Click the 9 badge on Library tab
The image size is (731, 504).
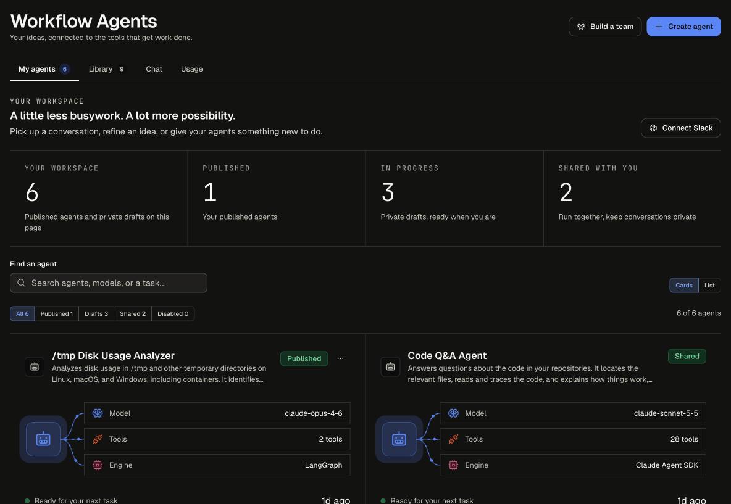(x=122, y=69)
